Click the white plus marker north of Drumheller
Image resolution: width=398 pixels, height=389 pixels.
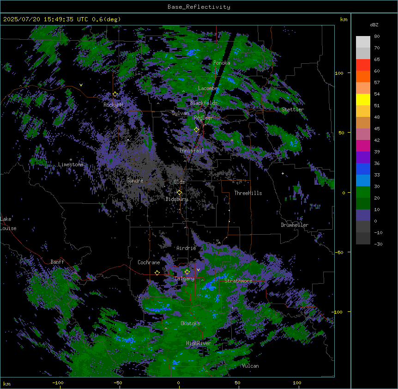point(283,173)
